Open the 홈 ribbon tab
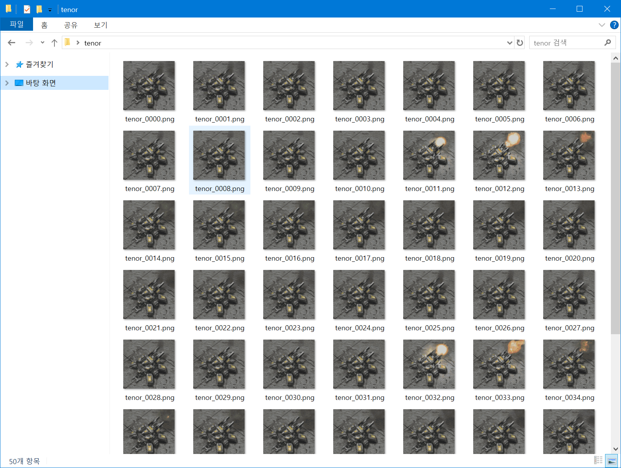Screen dimensions: 621x468 [44, 25]
